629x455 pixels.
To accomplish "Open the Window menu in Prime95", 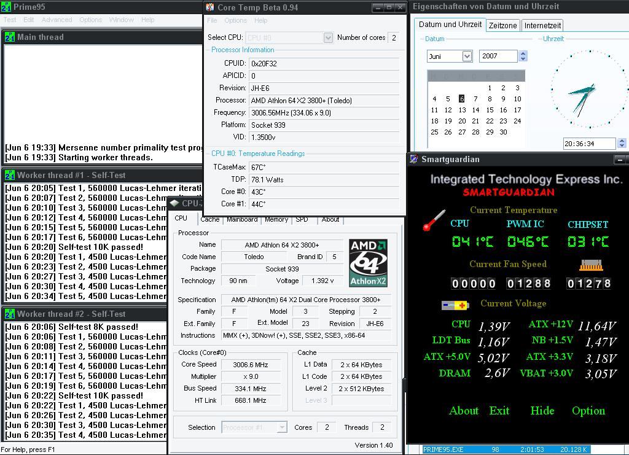I will 121,20.
